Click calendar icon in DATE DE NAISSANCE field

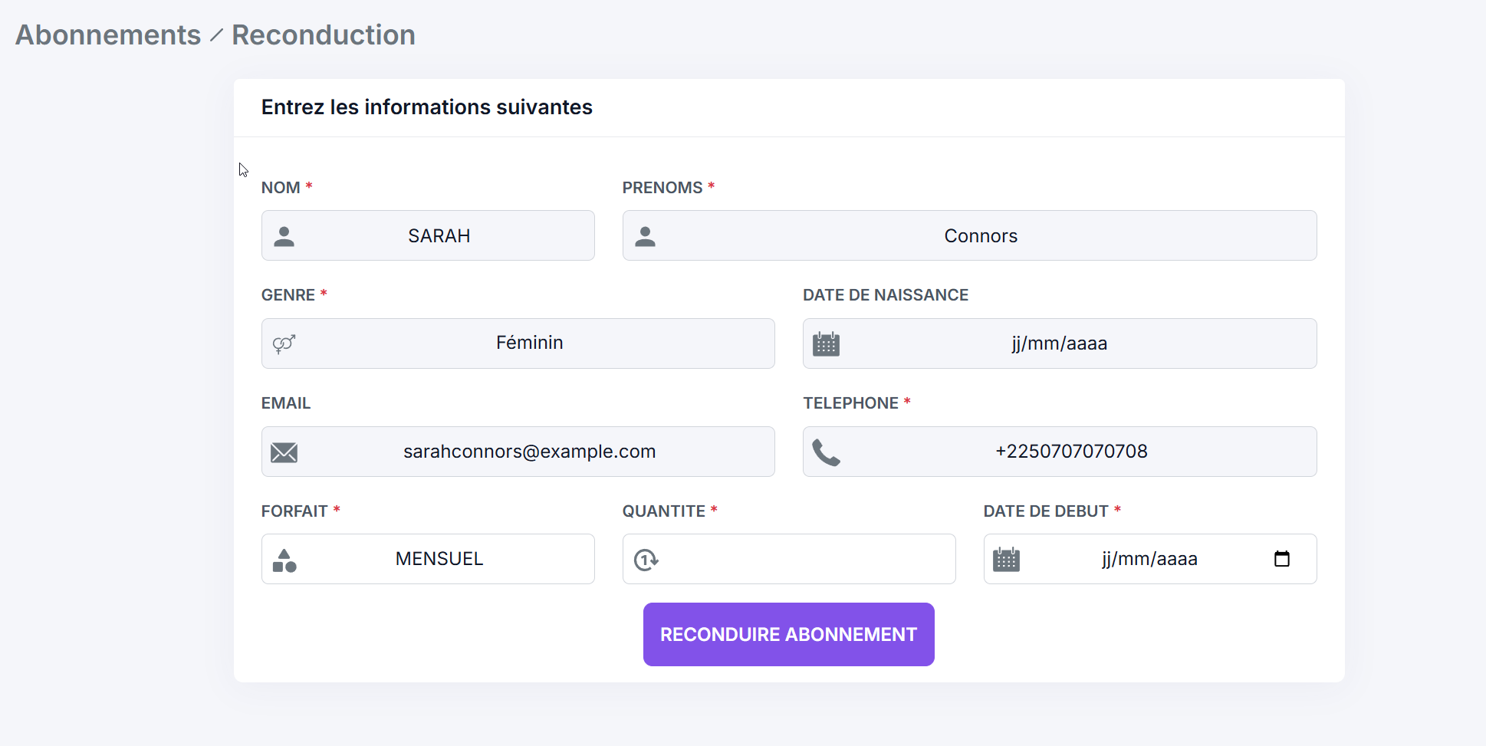(x=826, y=344)
